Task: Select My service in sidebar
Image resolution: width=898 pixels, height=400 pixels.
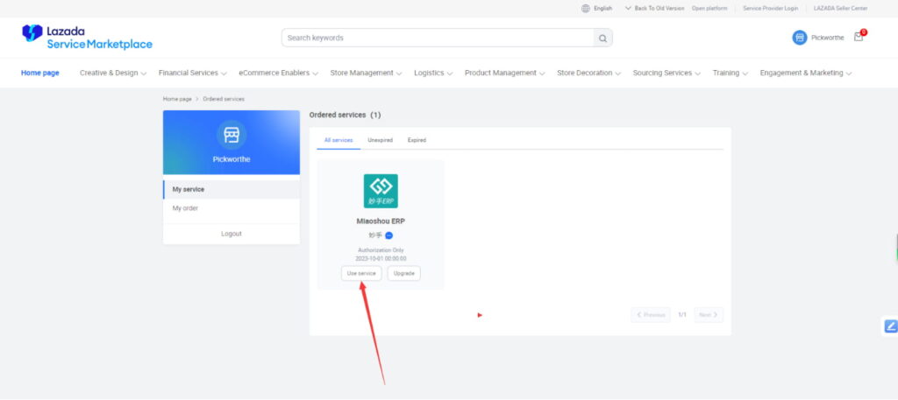Action: click(232, 189)
